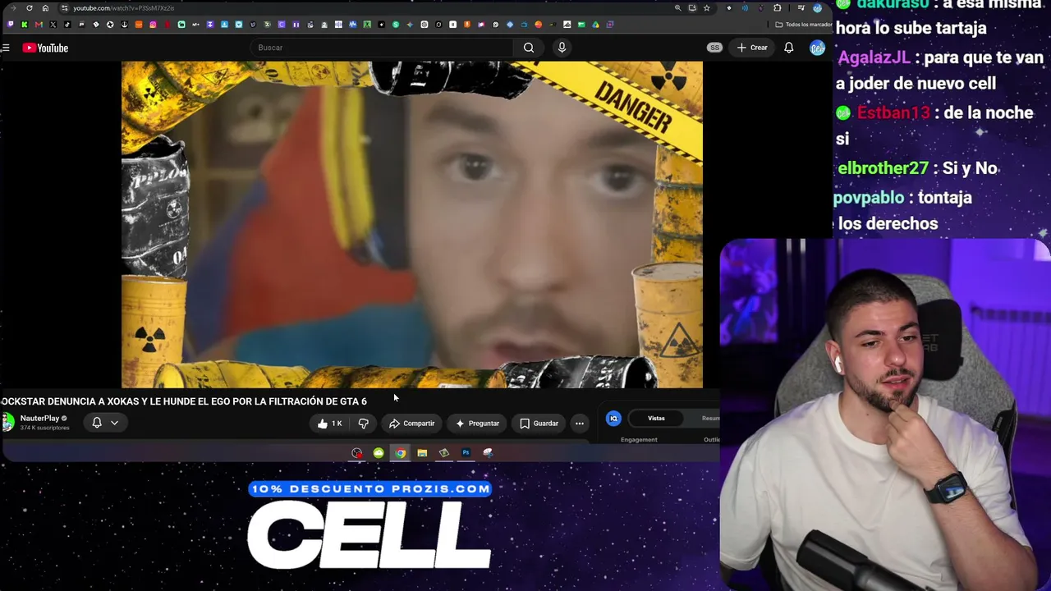This screenshot has width=1051, height=591.
Task: Open the account avatar menu
Action: coord(817,48)
